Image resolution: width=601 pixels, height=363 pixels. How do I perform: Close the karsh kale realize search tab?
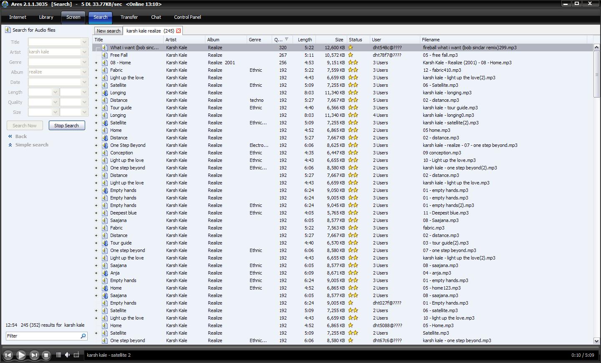[x=179, y=31]
